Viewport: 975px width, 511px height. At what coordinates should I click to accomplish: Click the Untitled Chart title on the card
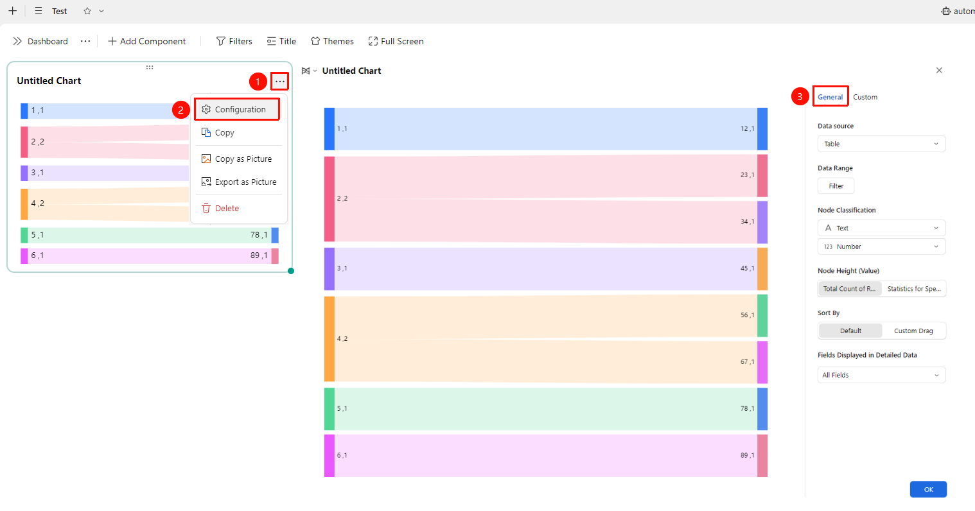click(x=49, y=81)
